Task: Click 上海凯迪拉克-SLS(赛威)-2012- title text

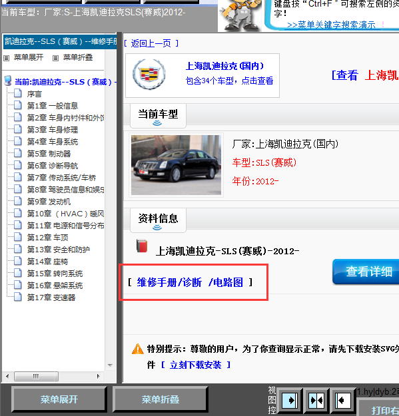Action: 228,251
